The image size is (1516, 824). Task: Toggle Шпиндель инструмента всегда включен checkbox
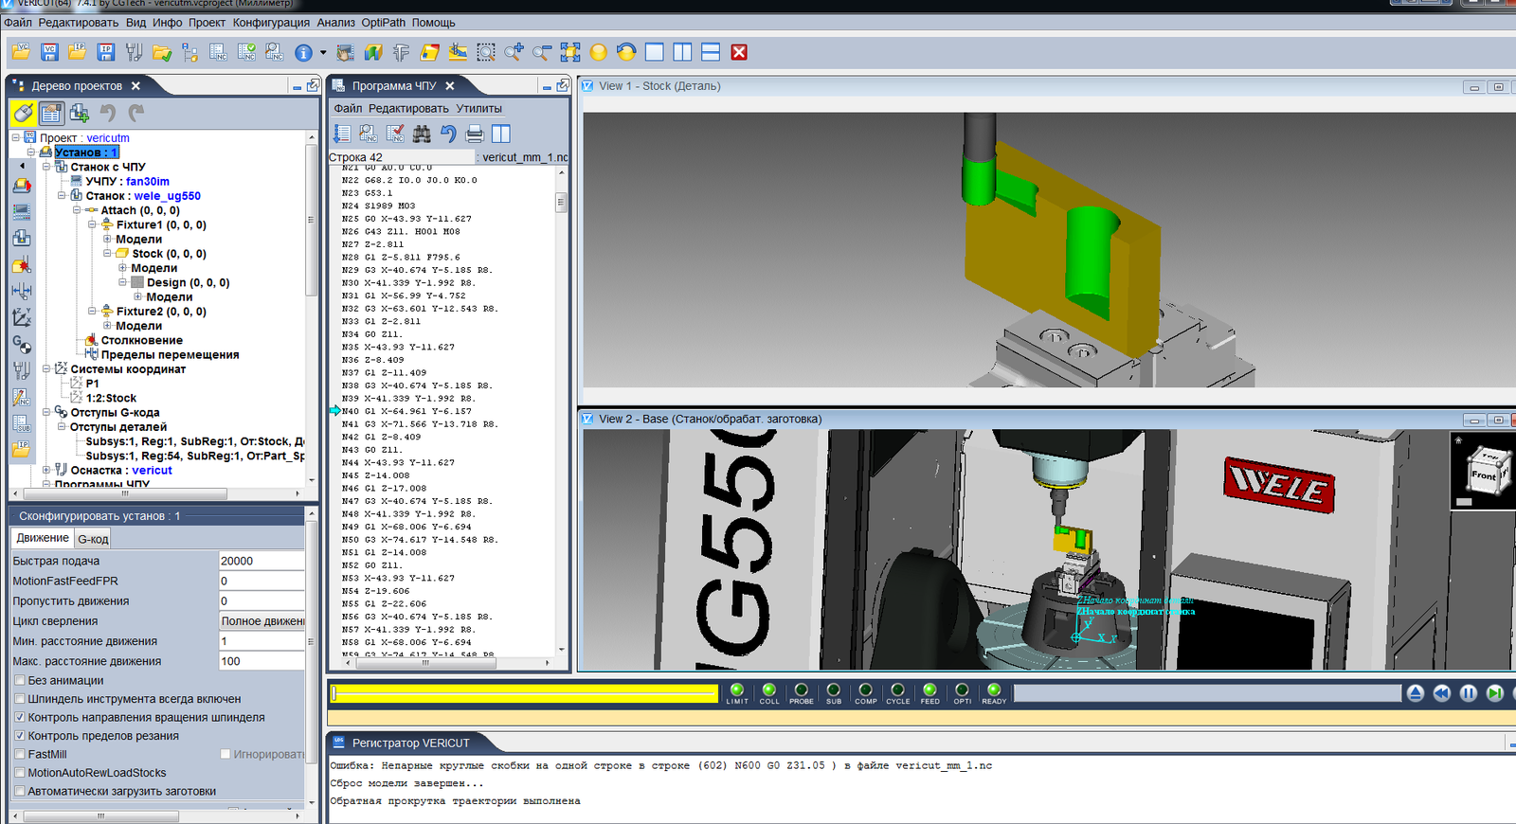point(20,699)
